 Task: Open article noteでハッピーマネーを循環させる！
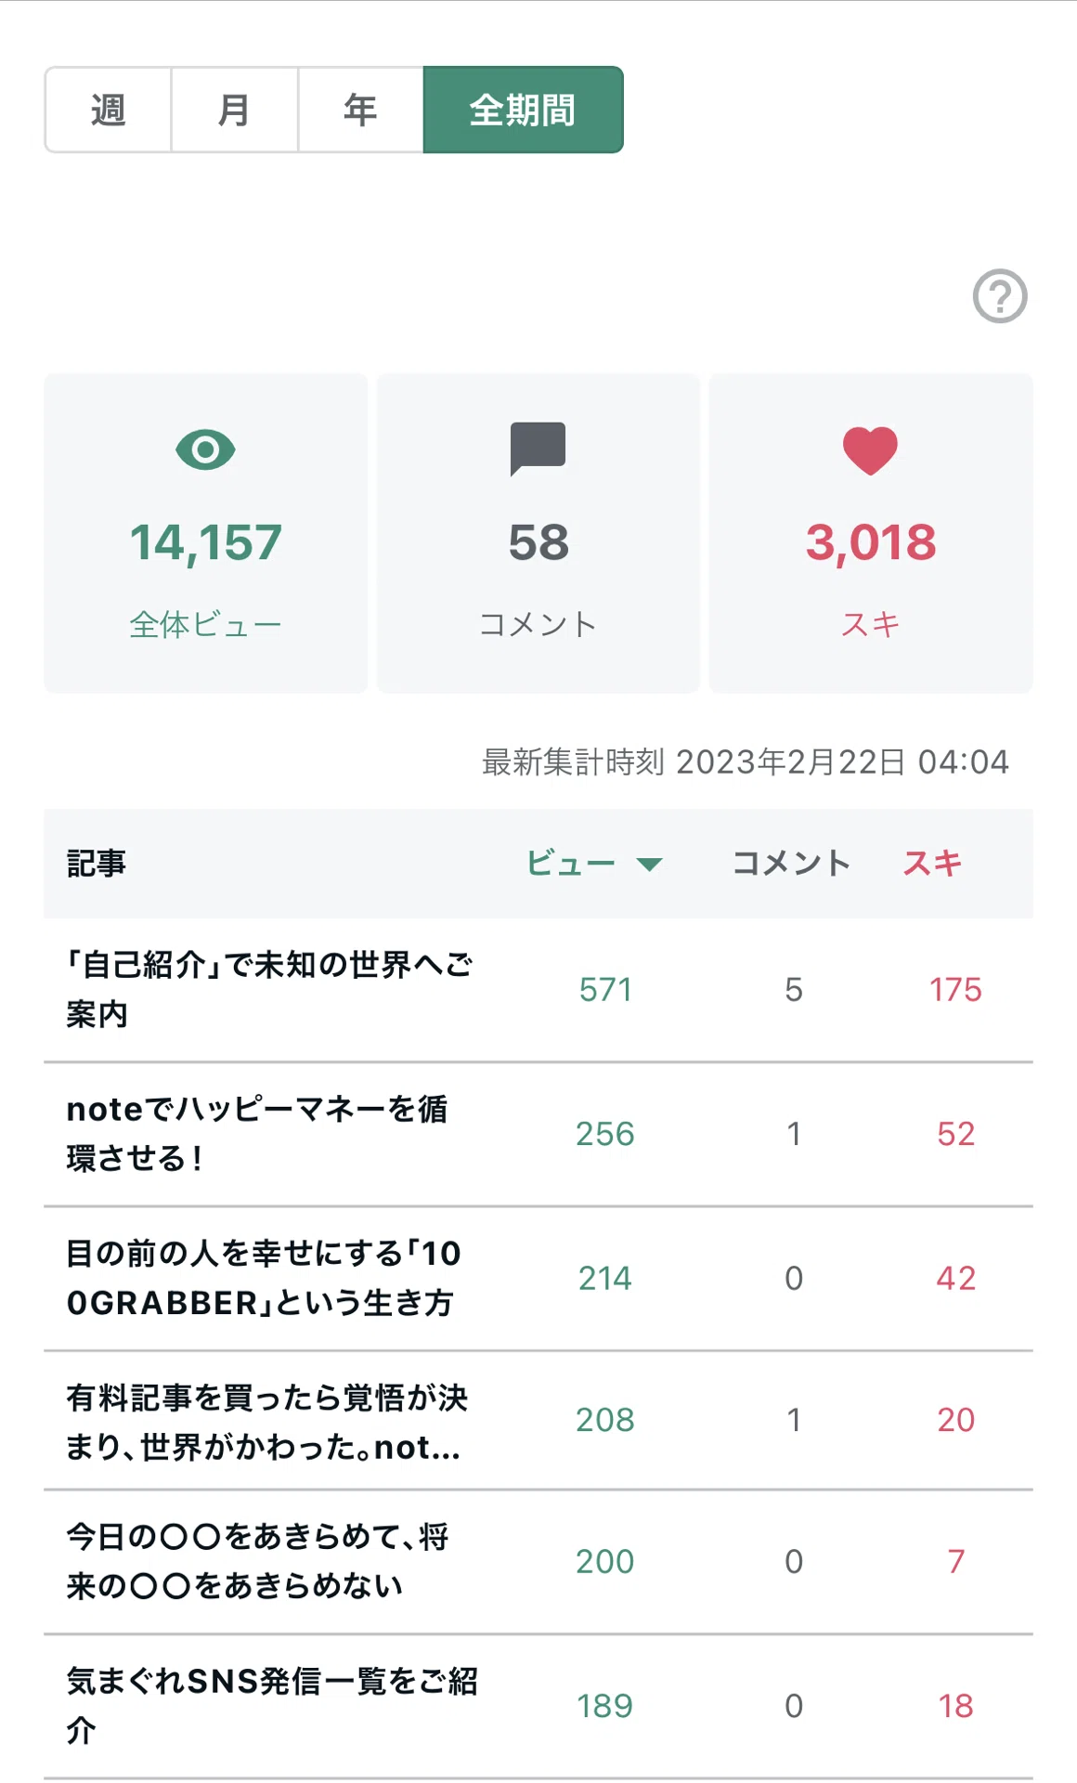click(257, 1133)
